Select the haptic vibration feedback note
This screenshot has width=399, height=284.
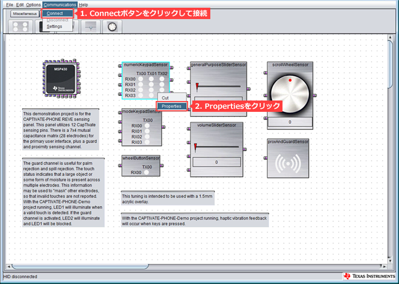(195, 221)
